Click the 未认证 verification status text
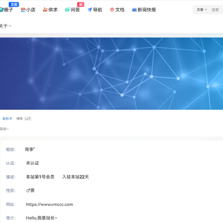Image resolution: width=223 pixels, height=223 pixels. (x=32, y=163)
